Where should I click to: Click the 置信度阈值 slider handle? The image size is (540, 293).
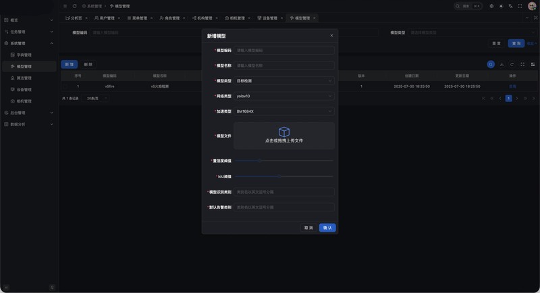(x=259, y=161)
